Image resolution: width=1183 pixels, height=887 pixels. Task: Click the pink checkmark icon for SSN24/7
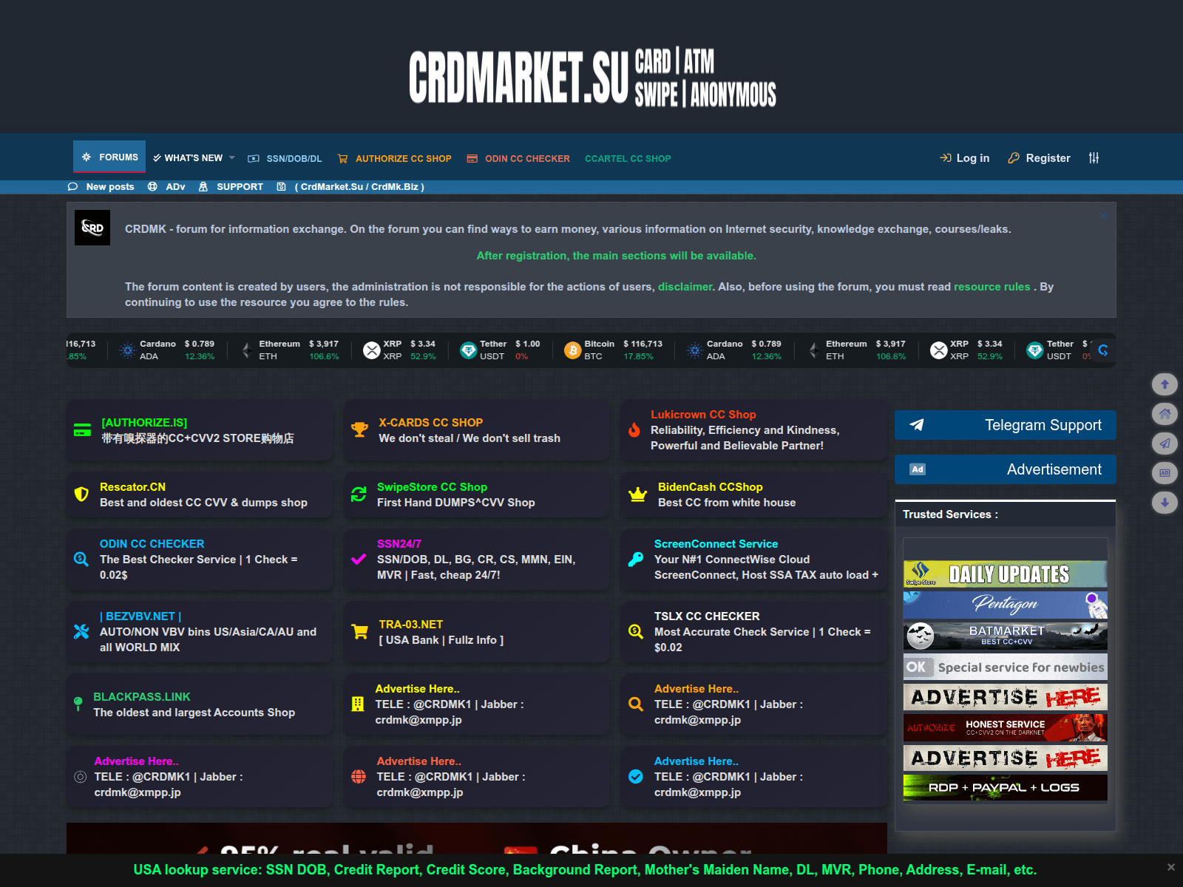(x=359, y=560)
